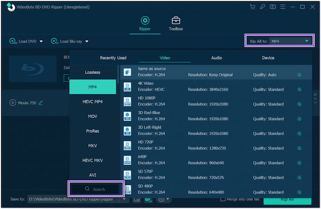Image resolution: width=321 pixels, height=209 pixels.
Task: Choose HEVC MP4 format category
Action: pos(93,102)
